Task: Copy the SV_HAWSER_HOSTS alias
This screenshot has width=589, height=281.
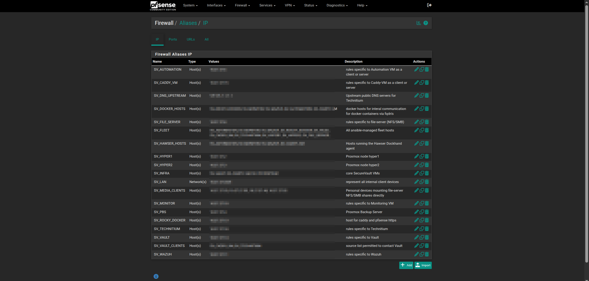Action: click(422, 143)
